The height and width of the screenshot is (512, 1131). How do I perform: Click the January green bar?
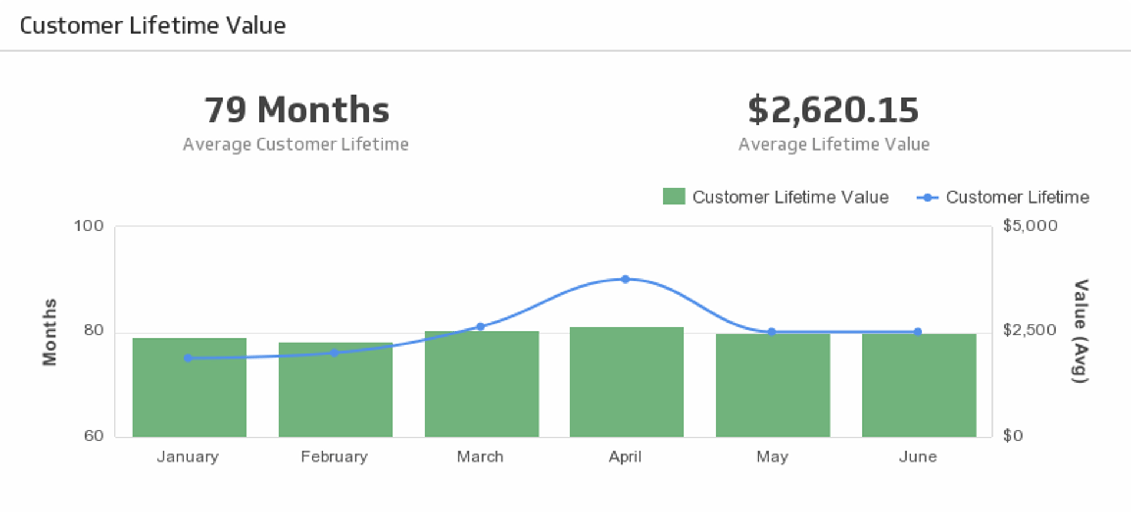pos(189,394)
